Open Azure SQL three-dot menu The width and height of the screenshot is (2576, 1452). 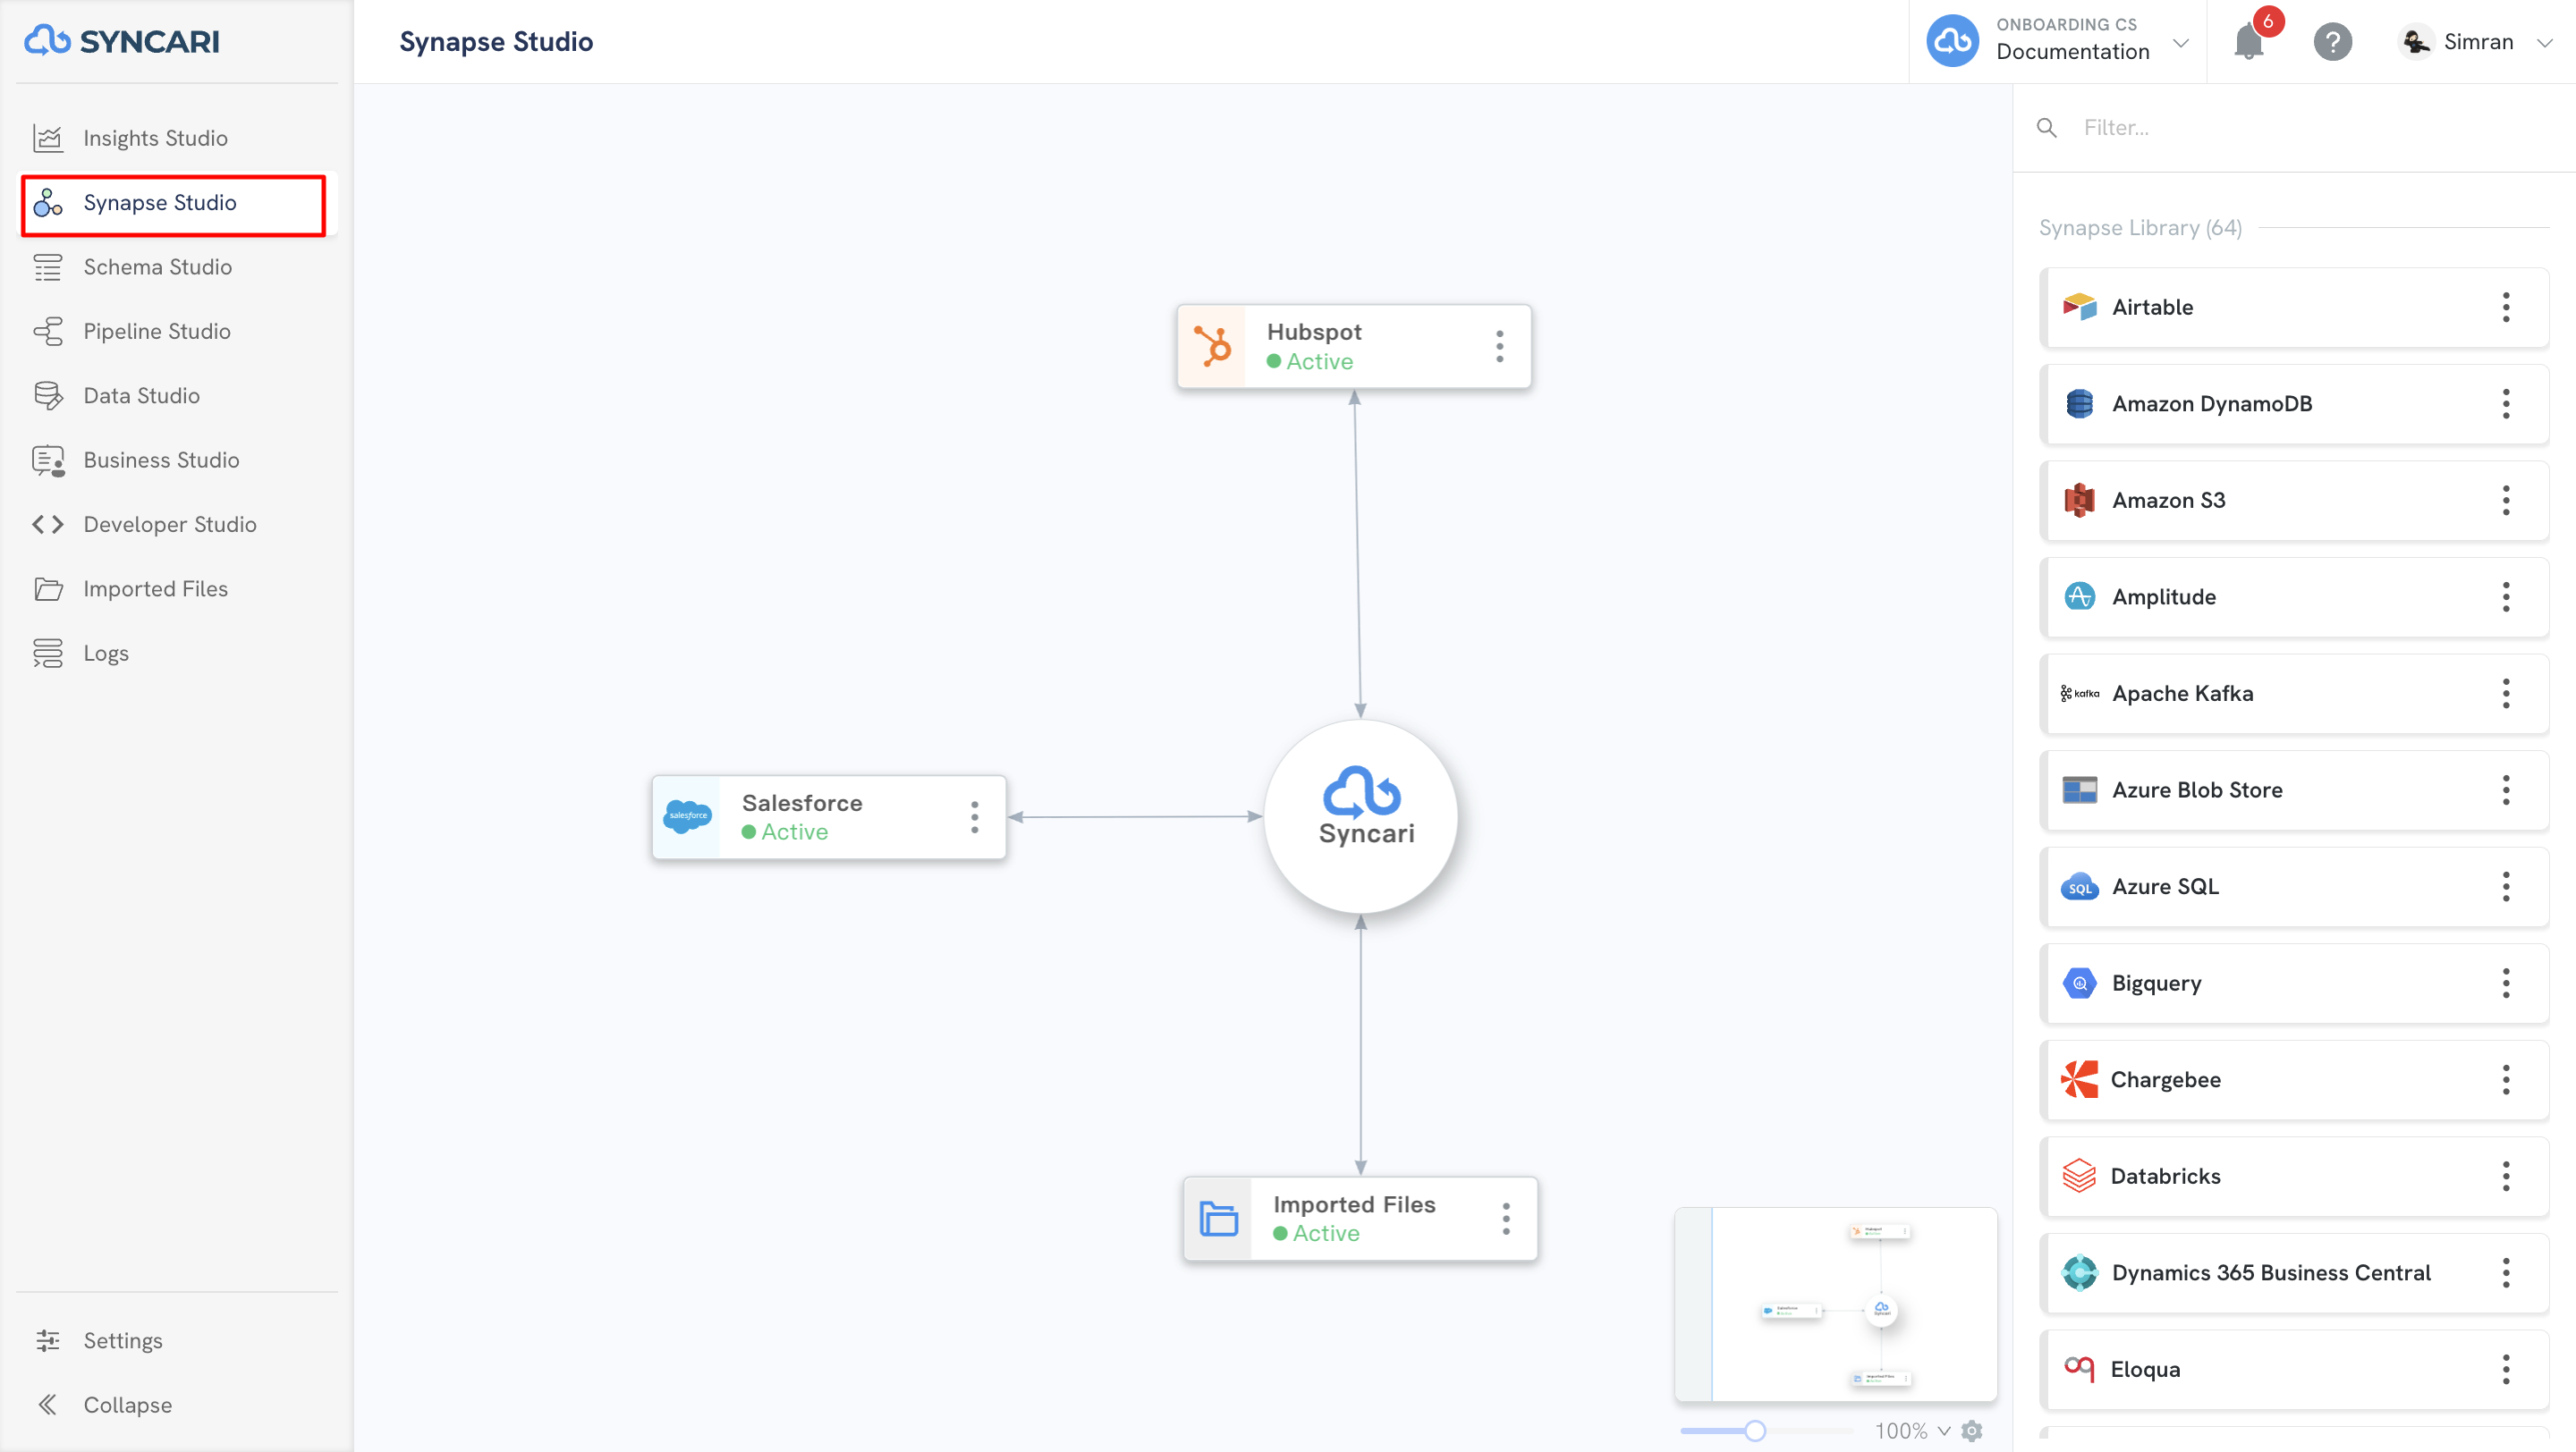(2506, 886)
